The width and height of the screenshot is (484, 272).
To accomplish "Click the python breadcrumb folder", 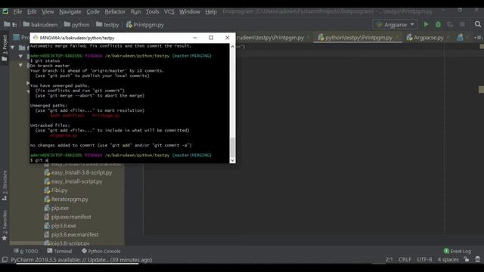I will (77, 25).
